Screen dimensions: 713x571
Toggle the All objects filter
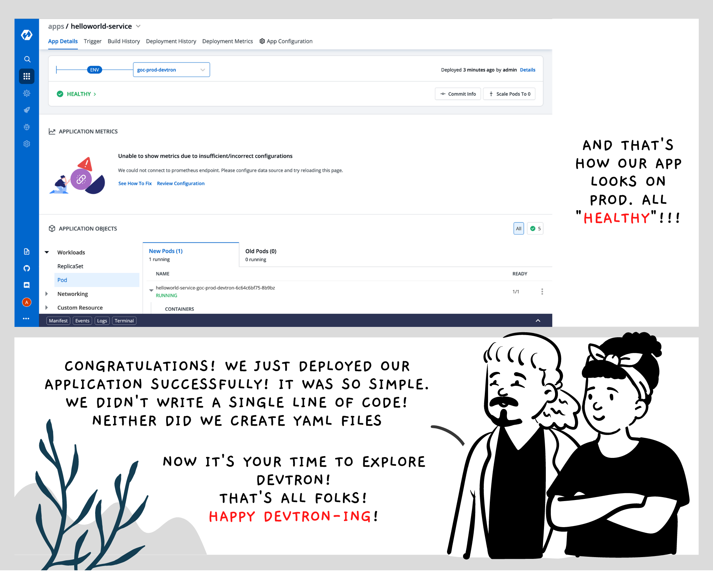tap(518, 228)
